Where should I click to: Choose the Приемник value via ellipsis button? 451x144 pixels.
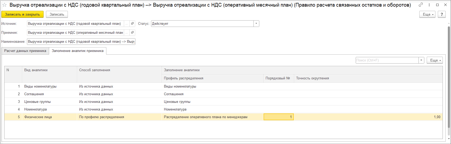coord(127,33)
